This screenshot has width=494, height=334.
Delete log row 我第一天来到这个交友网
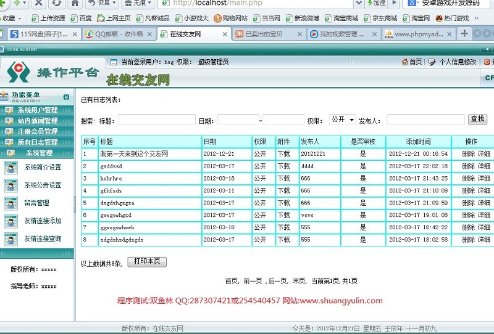468,154
